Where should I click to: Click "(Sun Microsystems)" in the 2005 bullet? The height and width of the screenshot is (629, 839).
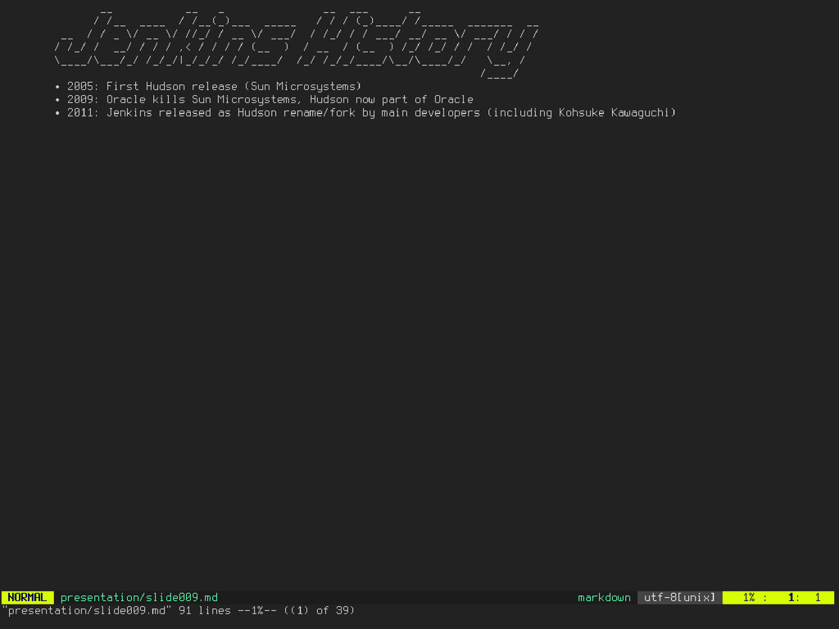click(303, 86)
